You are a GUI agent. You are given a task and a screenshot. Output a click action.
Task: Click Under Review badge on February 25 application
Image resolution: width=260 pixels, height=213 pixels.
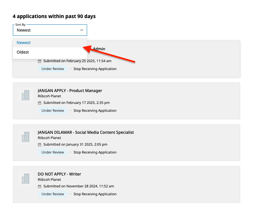pos(53,69)
